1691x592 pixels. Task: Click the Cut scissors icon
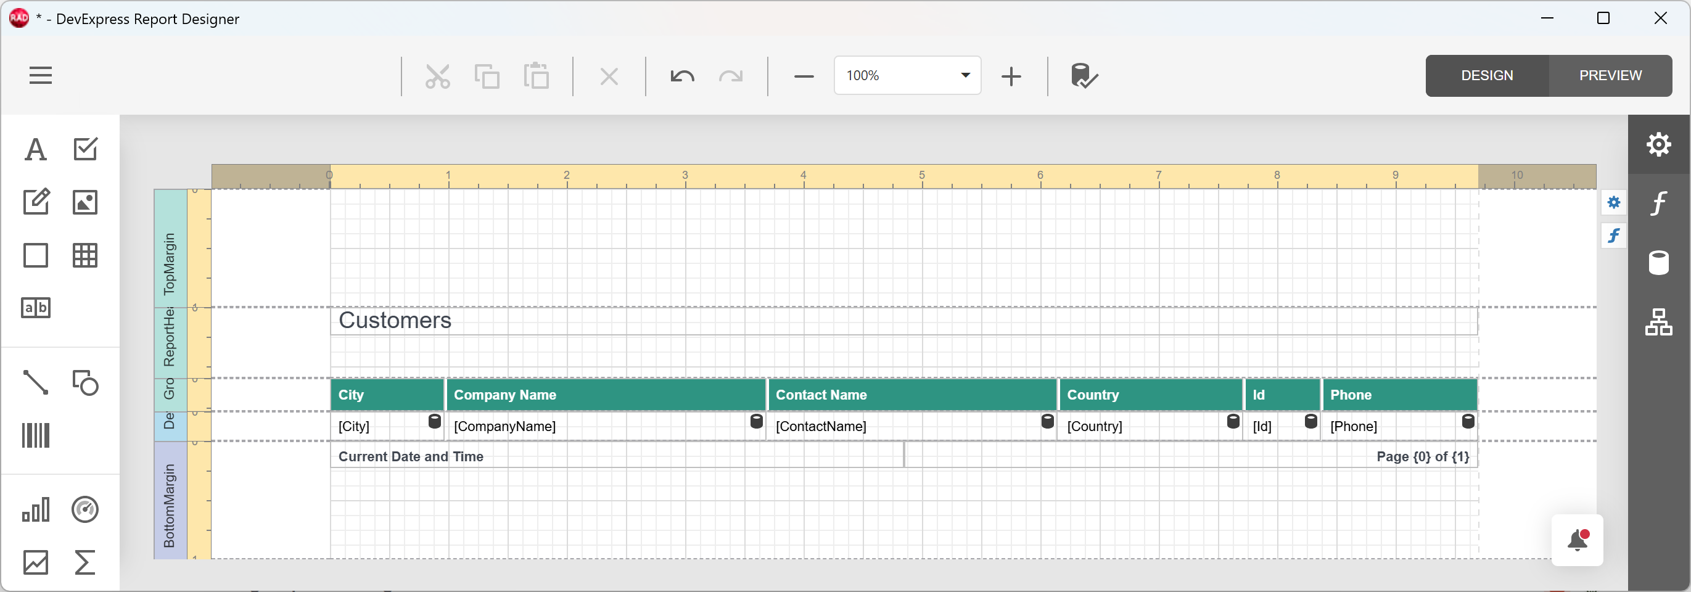[x=437, y=76]
